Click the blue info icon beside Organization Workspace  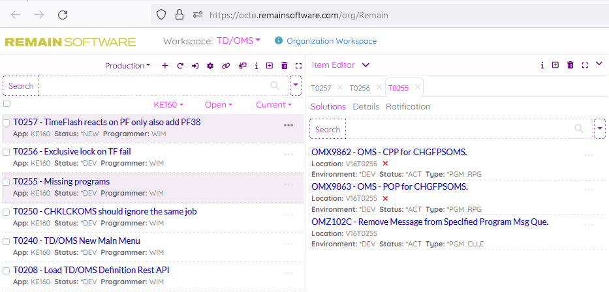(x=279, y=40)
